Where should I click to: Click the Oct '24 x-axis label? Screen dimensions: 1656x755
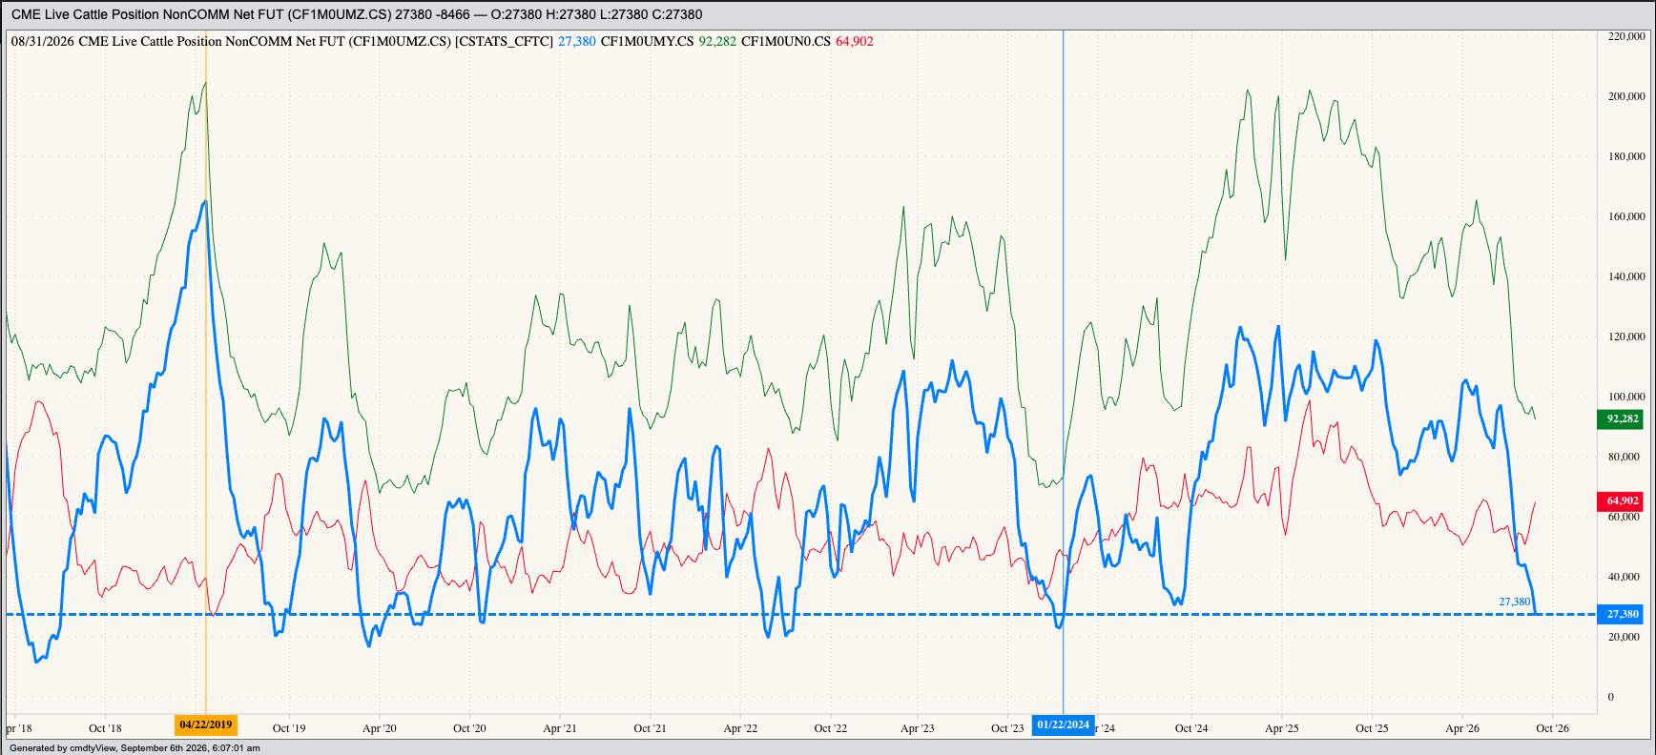1191,728
